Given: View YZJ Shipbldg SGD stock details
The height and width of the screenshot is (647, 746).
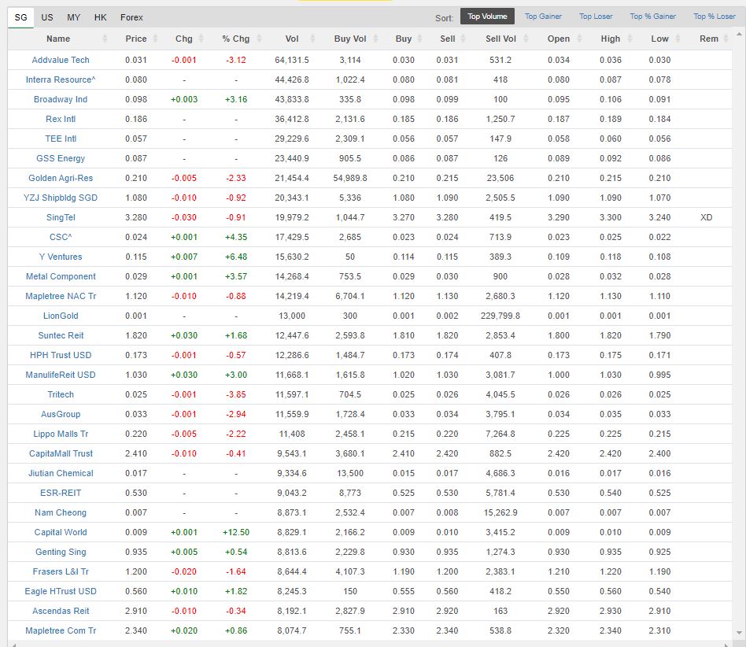Looking at the screenshot, I should [61, 198].
